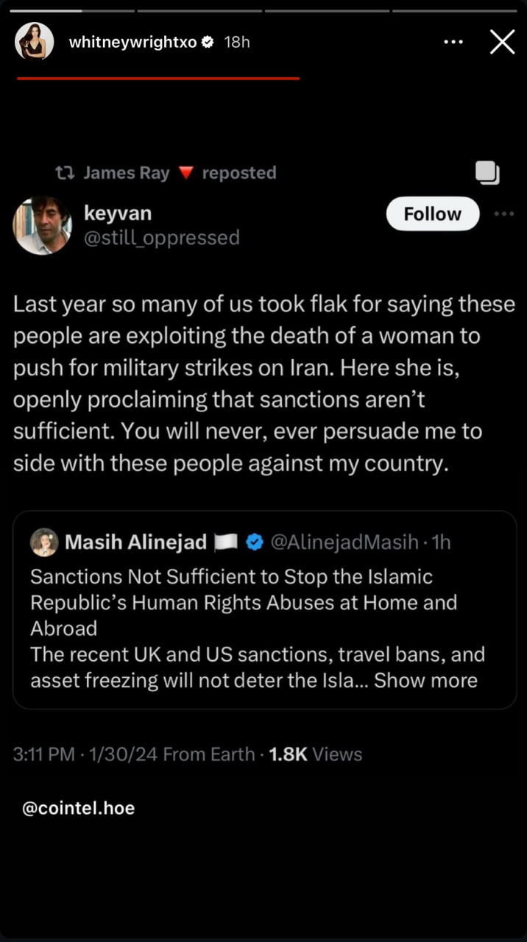The height and width of the screenshot is (942, 527).
Task: Open the whitneywrightxo username link
Action: point(132,43)
